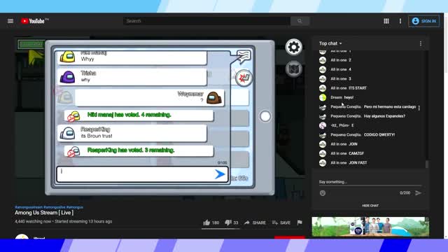Open YouTube settings three-dot menu
Screen dimensions: 448x252
400,21
